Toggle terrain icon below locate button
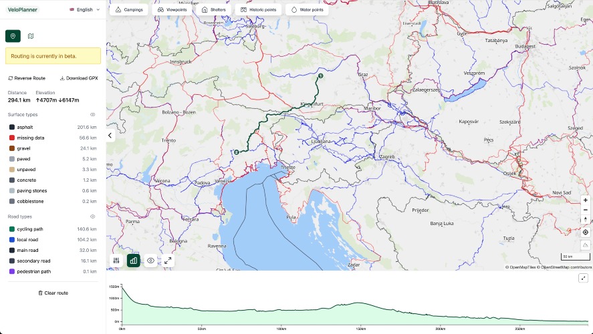The width and height of the screenshot is (593, 334). (586, 245)
